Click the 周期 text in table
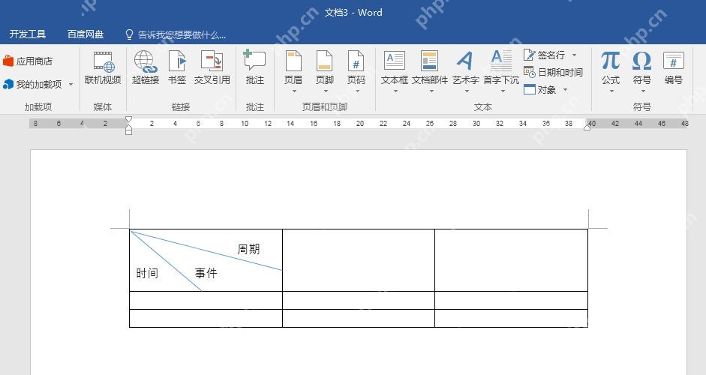The height and width of the screenshot is (375, 706). pyautogui.click(x=248, y=249)
